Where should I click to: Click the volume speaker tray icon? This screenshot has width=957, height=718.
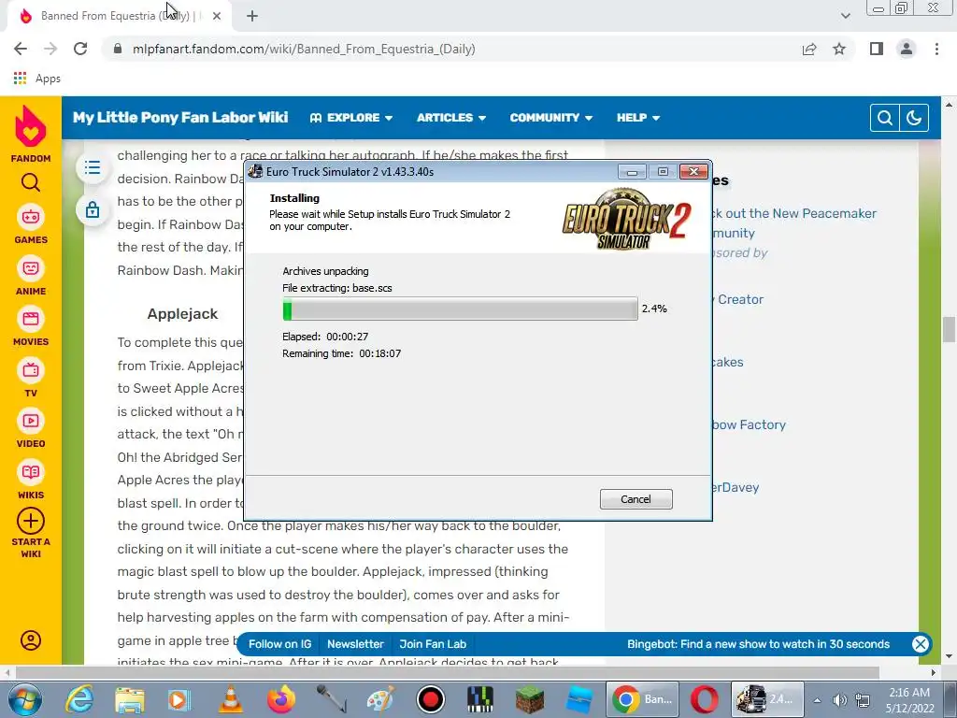pyautogui.click(x=840, y=699)
